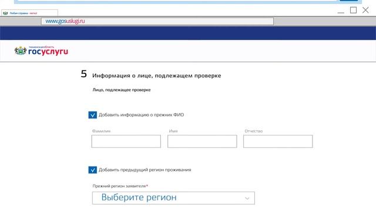The image size is (376, 211).
Task: Open the browser tab favicon
Action: tap(5, 13)
